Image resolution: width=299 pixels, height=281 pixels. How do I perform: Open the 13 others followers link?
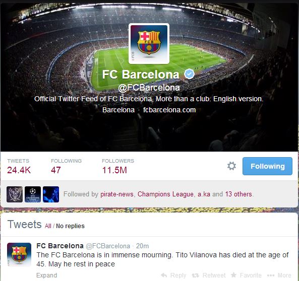click(238, 194)
